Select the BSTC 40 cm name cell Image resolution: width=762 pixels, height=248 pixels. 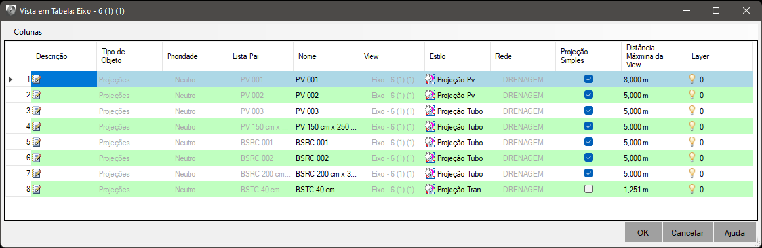click(327, 189)
